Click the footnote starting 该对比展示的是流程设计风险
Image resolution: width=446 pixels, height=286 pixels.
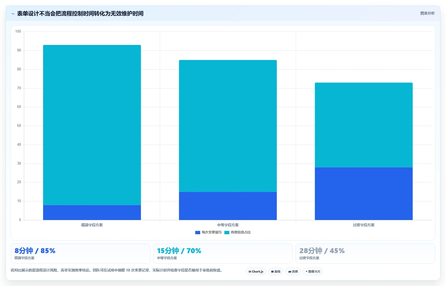coord(116,270)
